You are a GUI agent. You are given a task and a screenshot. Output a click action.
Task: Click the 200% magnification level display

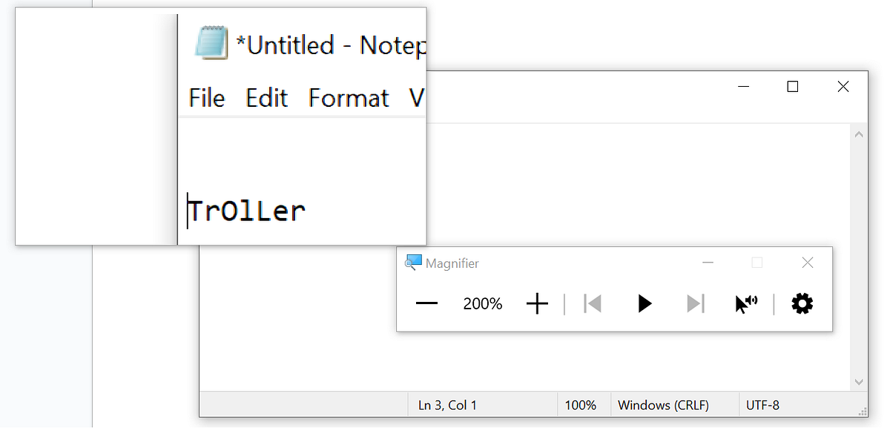482,303
